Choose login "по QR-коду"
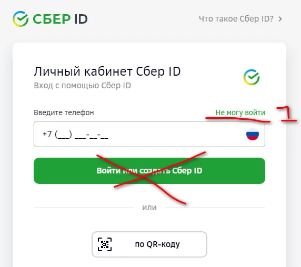Viewport: 301px width, 267px height. pos(149,244)
